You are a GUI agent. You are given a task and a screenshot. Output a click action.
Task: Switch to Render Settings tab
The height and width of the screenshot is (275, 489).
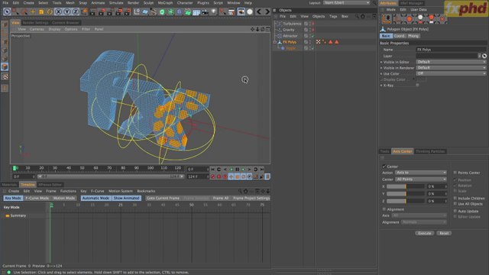(x=35, y=23)
